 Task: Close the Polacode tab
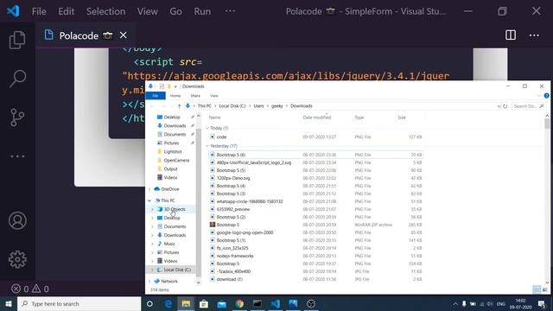pyautogui.click(x=123, y=35)
